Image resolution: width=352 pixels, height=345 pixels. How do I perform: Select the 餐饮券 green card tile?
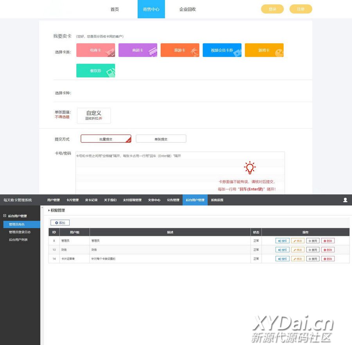(x=95, y=71)
